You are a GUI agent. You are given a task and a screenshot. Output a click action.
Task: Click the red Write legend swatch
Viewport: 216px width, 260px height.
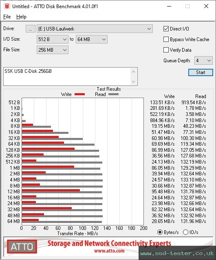pyautogui.click(x=80, y=94)
